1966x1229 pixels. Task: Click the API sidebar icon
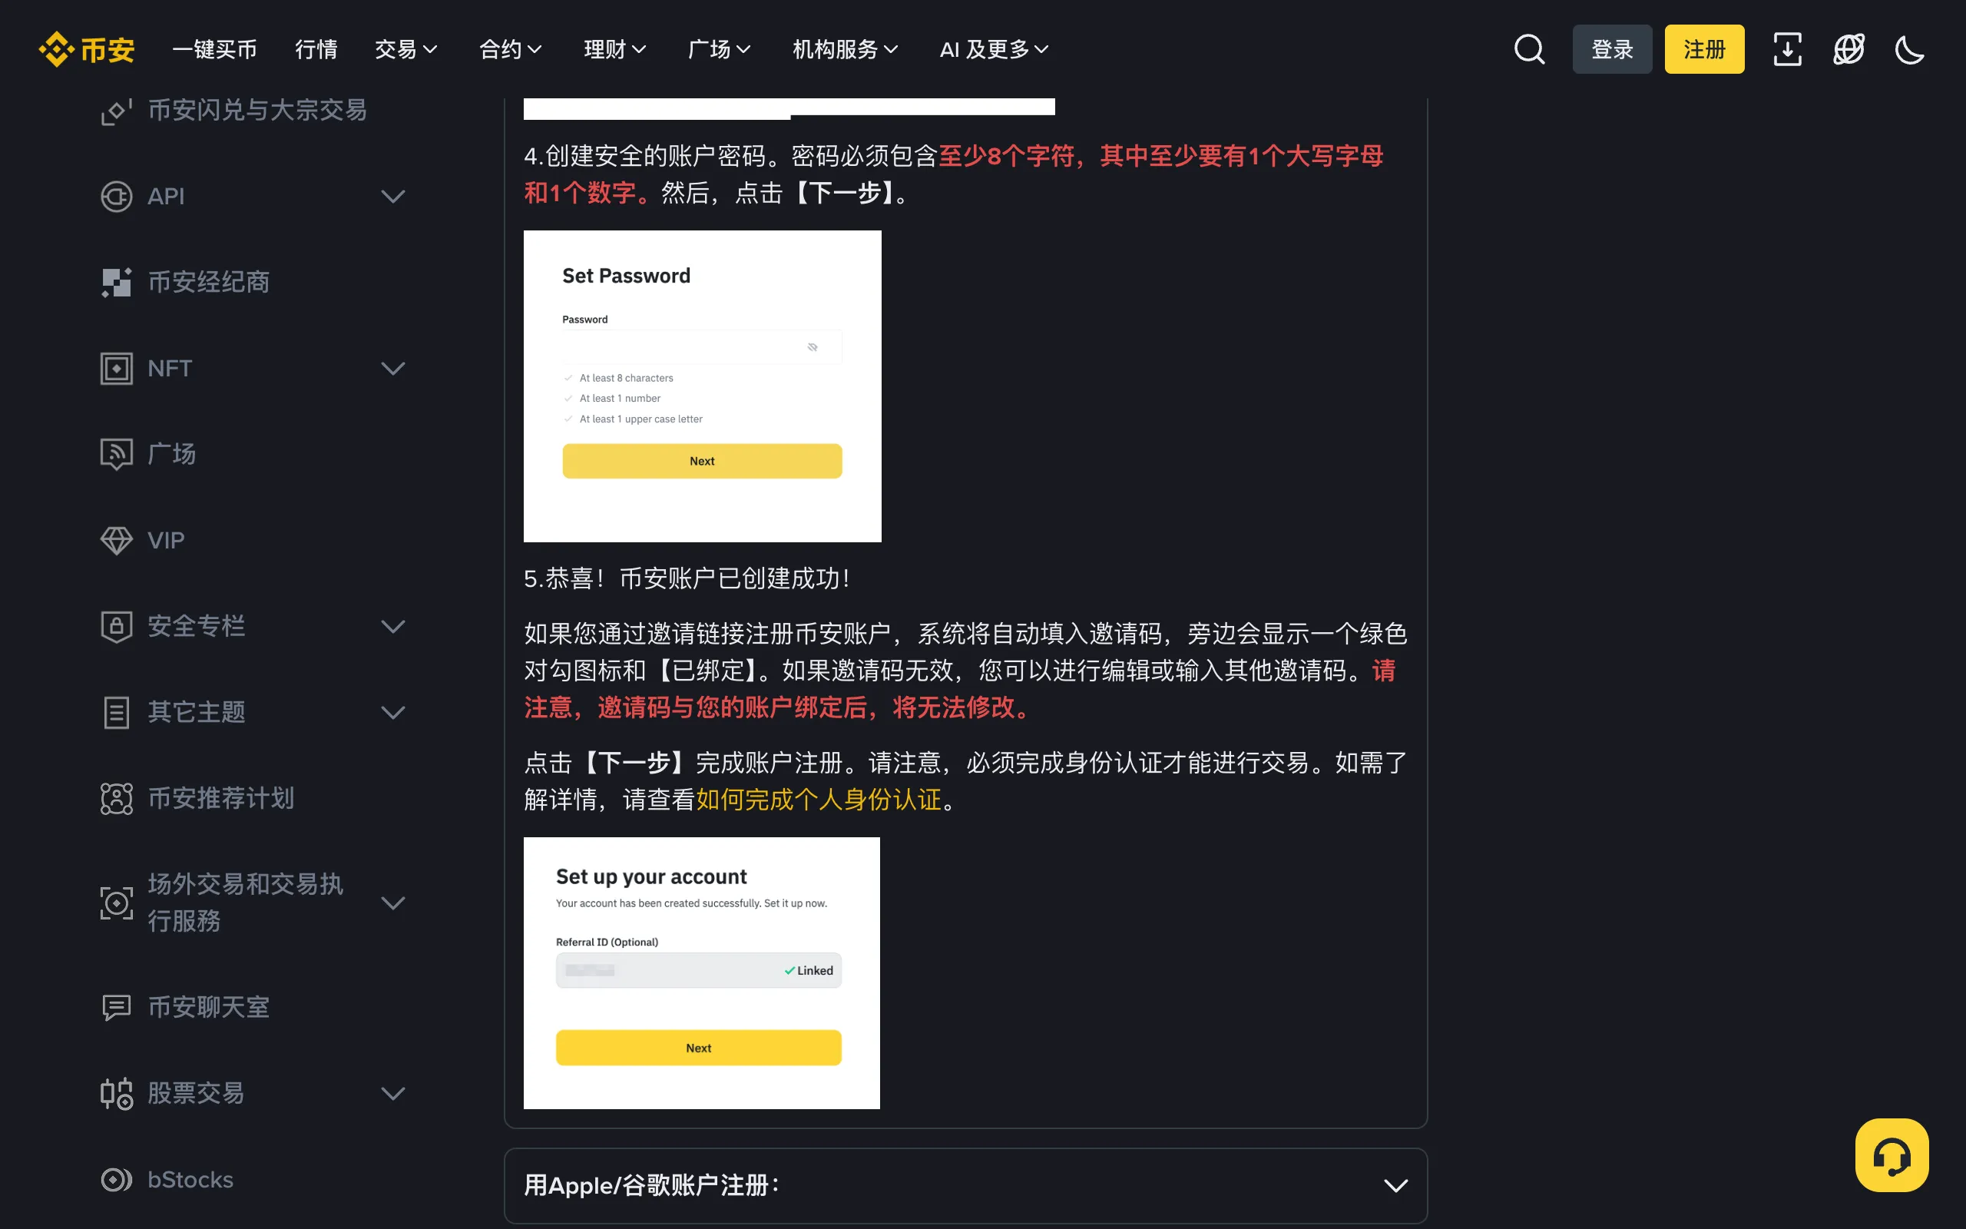pyautogui.click(x=116, y=197)
